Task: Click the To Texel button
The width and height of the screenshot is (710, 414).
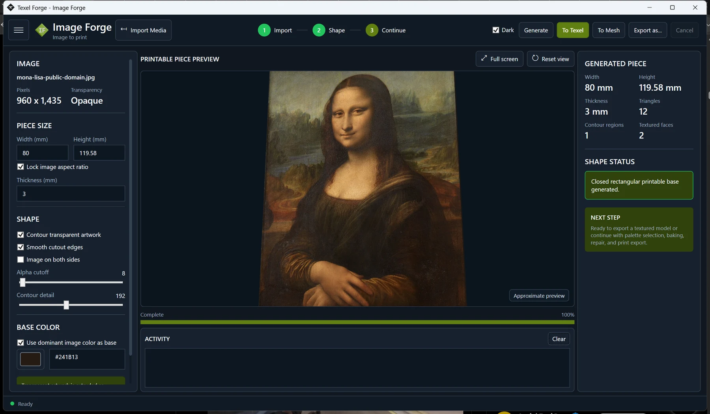Action: coord(573,30)
